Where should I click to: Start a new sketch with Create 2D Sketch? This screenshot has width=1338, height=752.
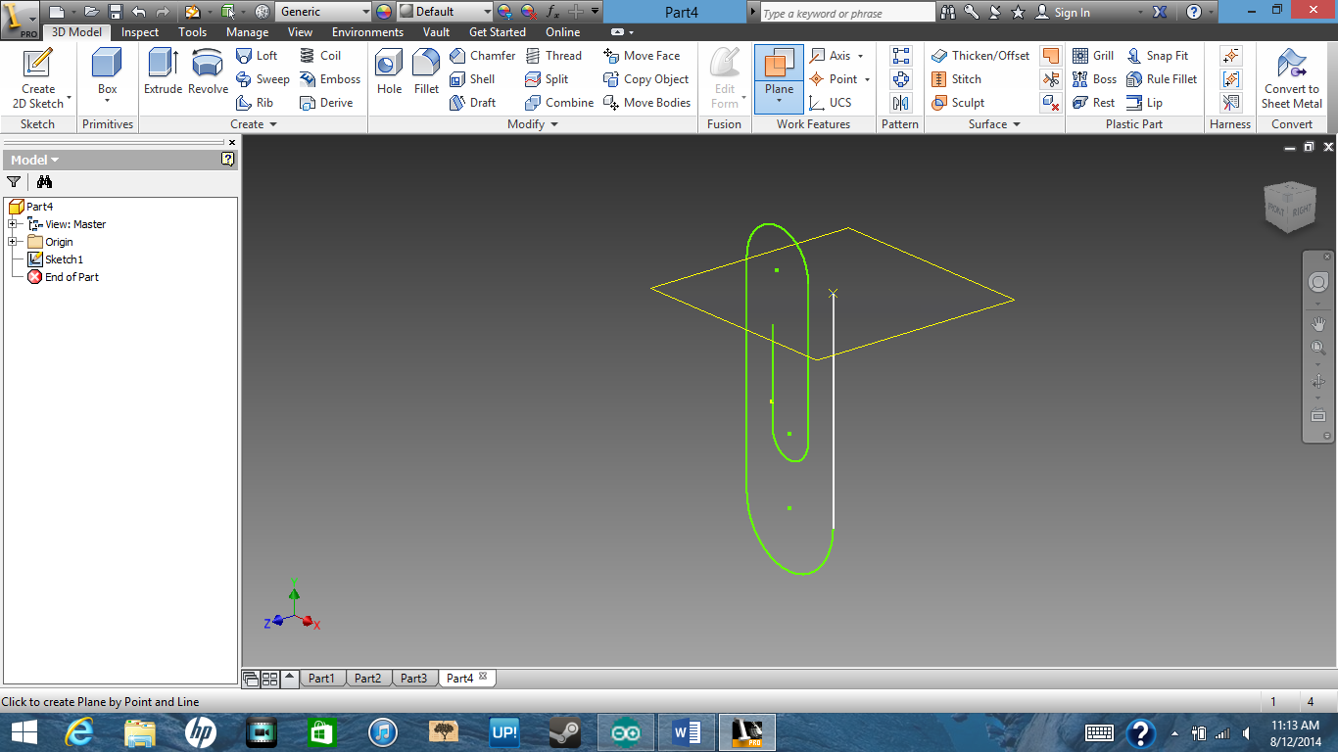tap(38, 78)
